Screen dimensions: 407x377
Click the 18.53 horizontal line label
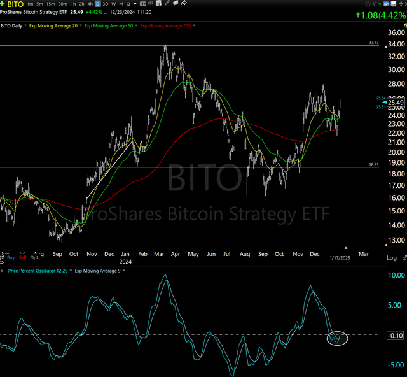374,164
